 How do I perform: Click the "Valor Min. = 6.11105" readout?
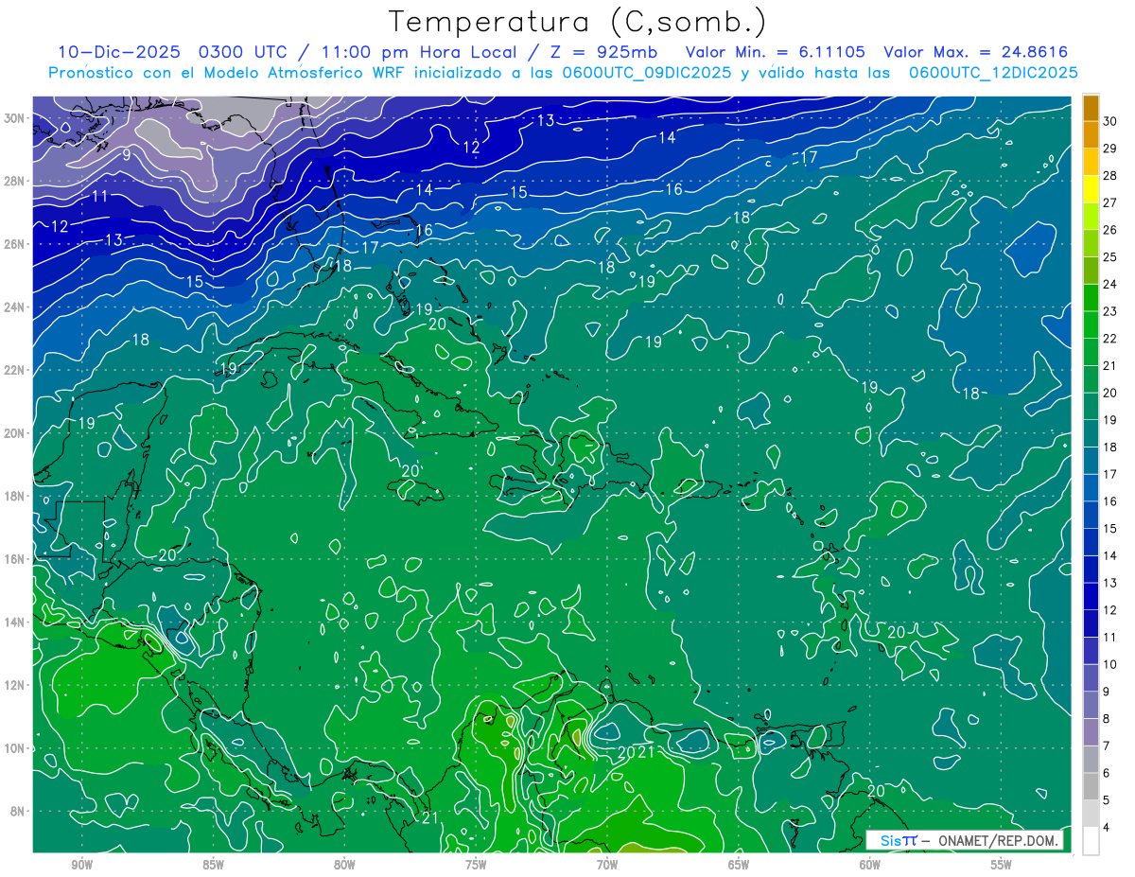[775, 52]
